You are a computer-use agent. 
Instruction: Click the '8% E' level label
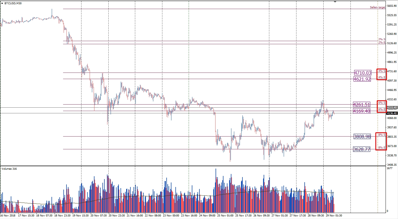pyautogui.click(x=382, y=148)
